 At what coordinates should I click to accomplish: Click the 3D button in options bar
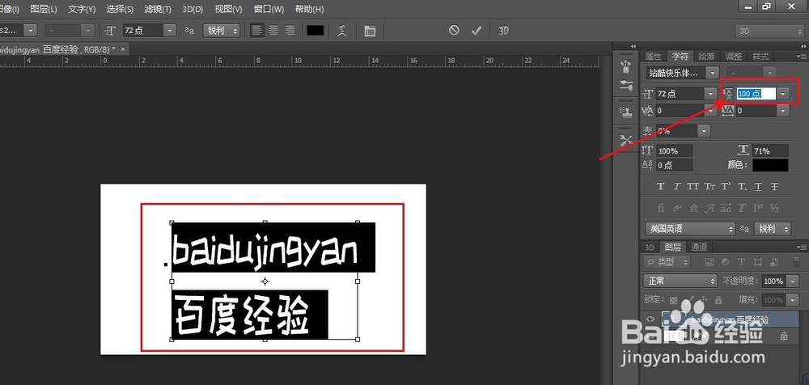pos(503,31)
